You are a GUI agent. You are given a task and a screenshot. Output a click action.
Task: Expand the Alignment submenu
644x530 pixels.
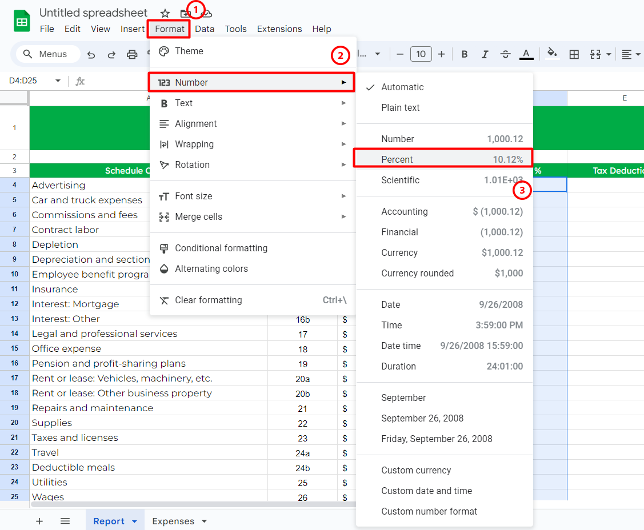(253, 123)
